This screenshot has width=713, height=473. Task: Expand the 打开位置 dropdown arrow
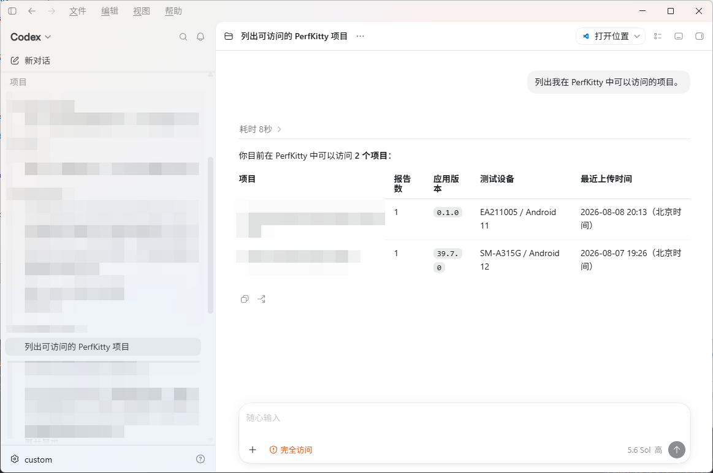click(637, 36)
